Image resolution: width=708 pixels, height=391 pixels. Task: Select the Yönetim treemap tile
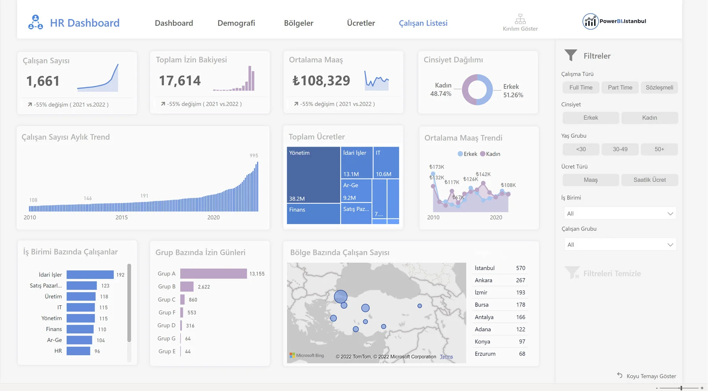pyautogui.click(x=313, y=175)
